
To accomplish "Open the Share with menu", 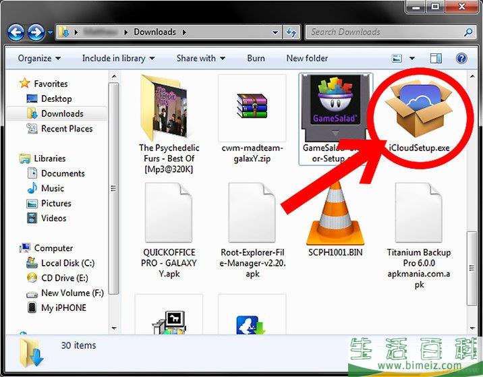I will coord(200,58).
